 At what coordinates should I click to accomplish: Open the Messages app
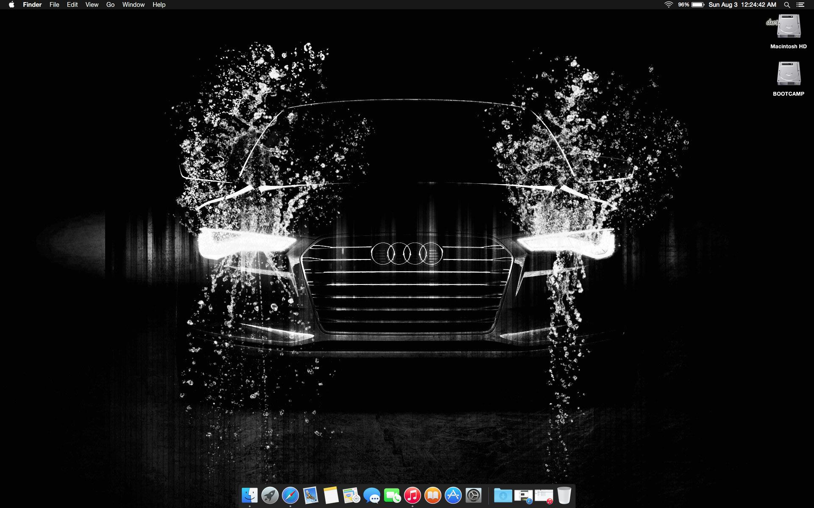pos(372,495)
